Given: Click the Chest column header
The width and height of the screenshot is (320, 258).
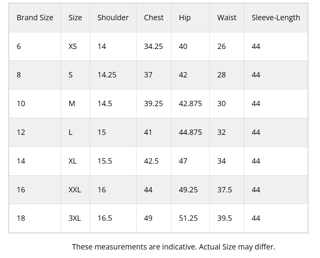Looking at the screenshot, I should coord(154,18).
